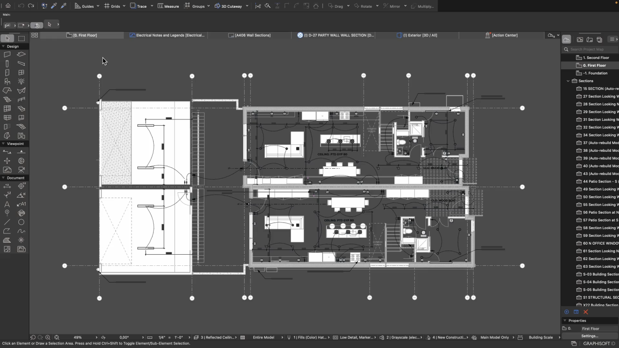Select the Arrow selection tool
Screen dimensions: 619x348
(x=7, y=38)
